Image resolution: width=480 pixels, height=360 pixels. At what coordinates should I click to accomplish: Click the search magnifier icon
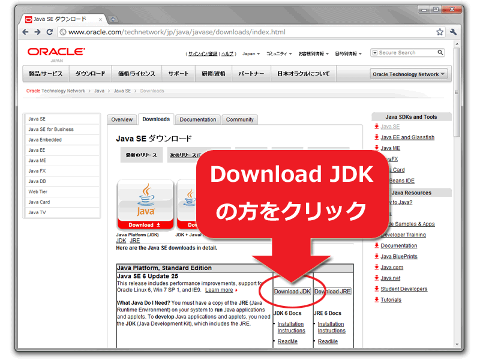coord(440,53)
